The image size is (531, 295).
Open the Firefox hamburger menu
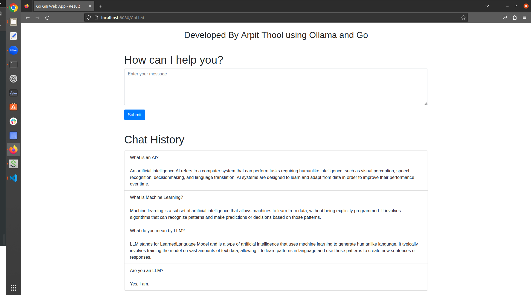click(524, 17)
